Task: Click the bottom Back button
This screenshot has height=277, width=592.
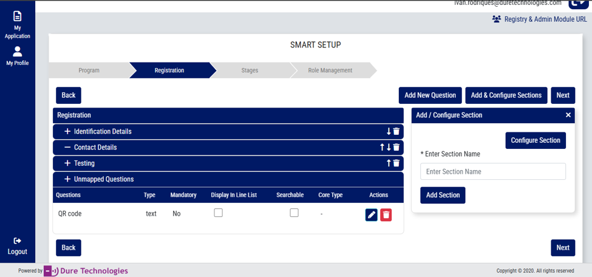Action: (69, 248)
